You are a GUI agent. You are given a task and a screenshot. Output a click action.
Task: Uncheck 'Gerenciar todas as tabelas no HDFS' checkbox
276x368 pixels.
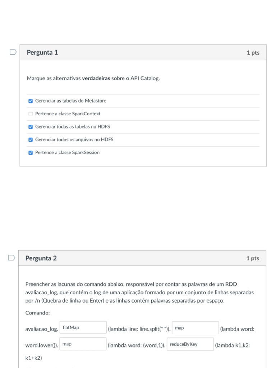[x=31, y=127]
